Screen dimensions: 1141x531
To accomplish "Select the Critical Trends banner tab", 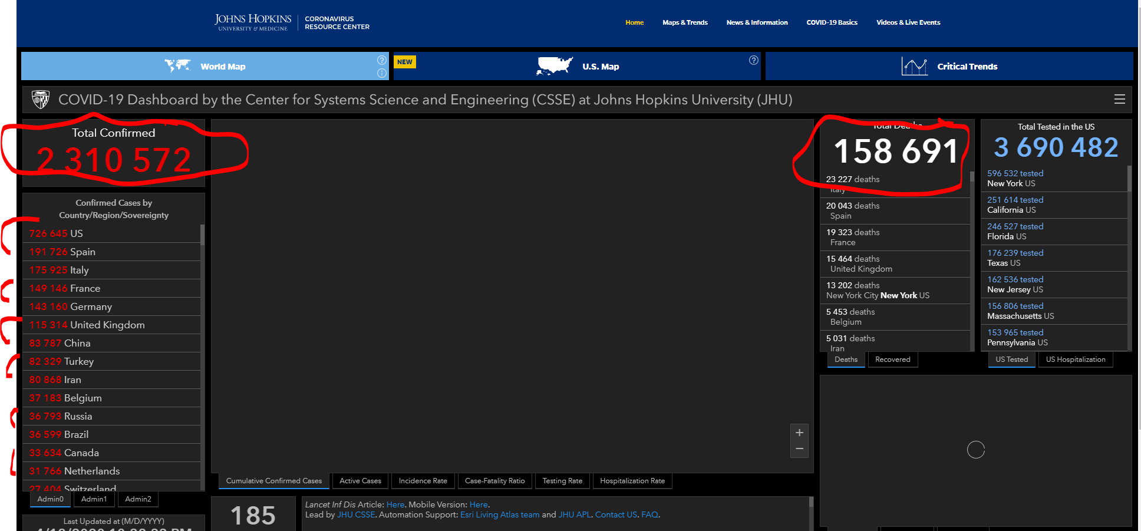I will 949,66.
